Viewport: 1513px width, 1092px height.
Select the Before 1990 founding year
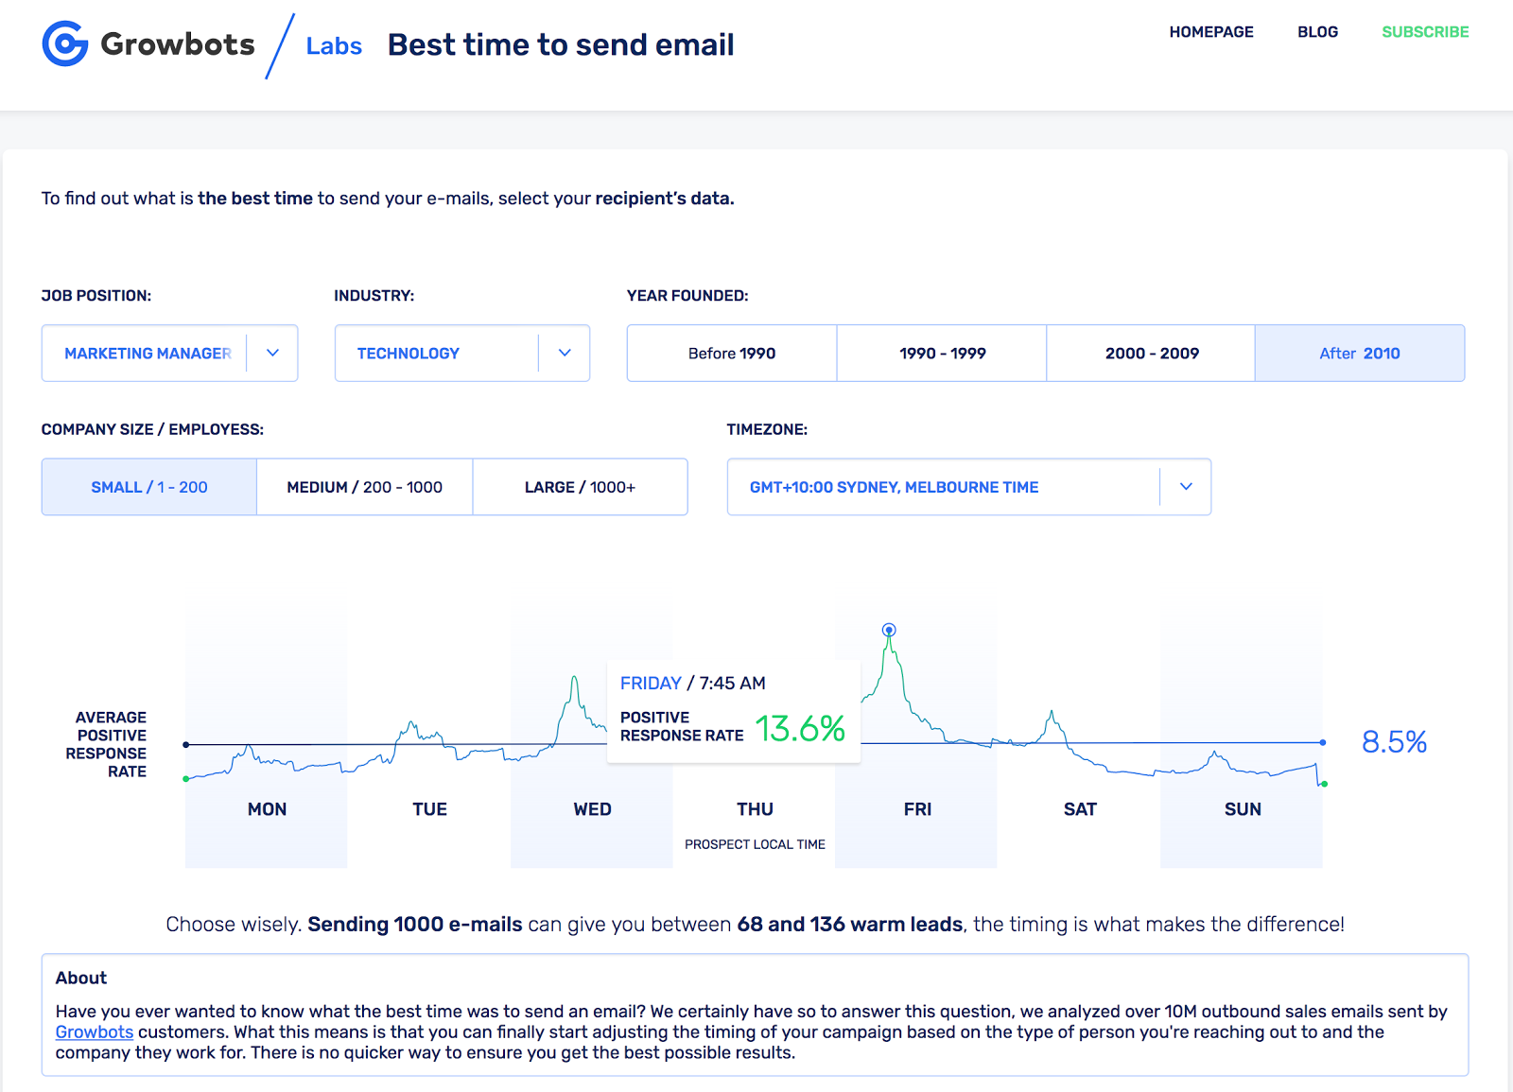tap(732, 354)
